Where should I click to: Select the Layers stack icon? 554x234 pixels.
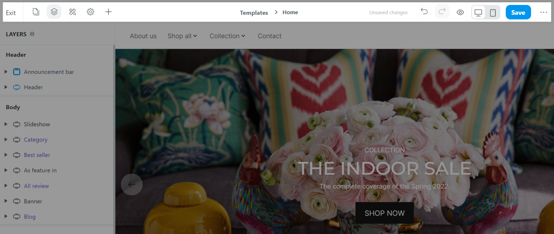tap(54, 12)
